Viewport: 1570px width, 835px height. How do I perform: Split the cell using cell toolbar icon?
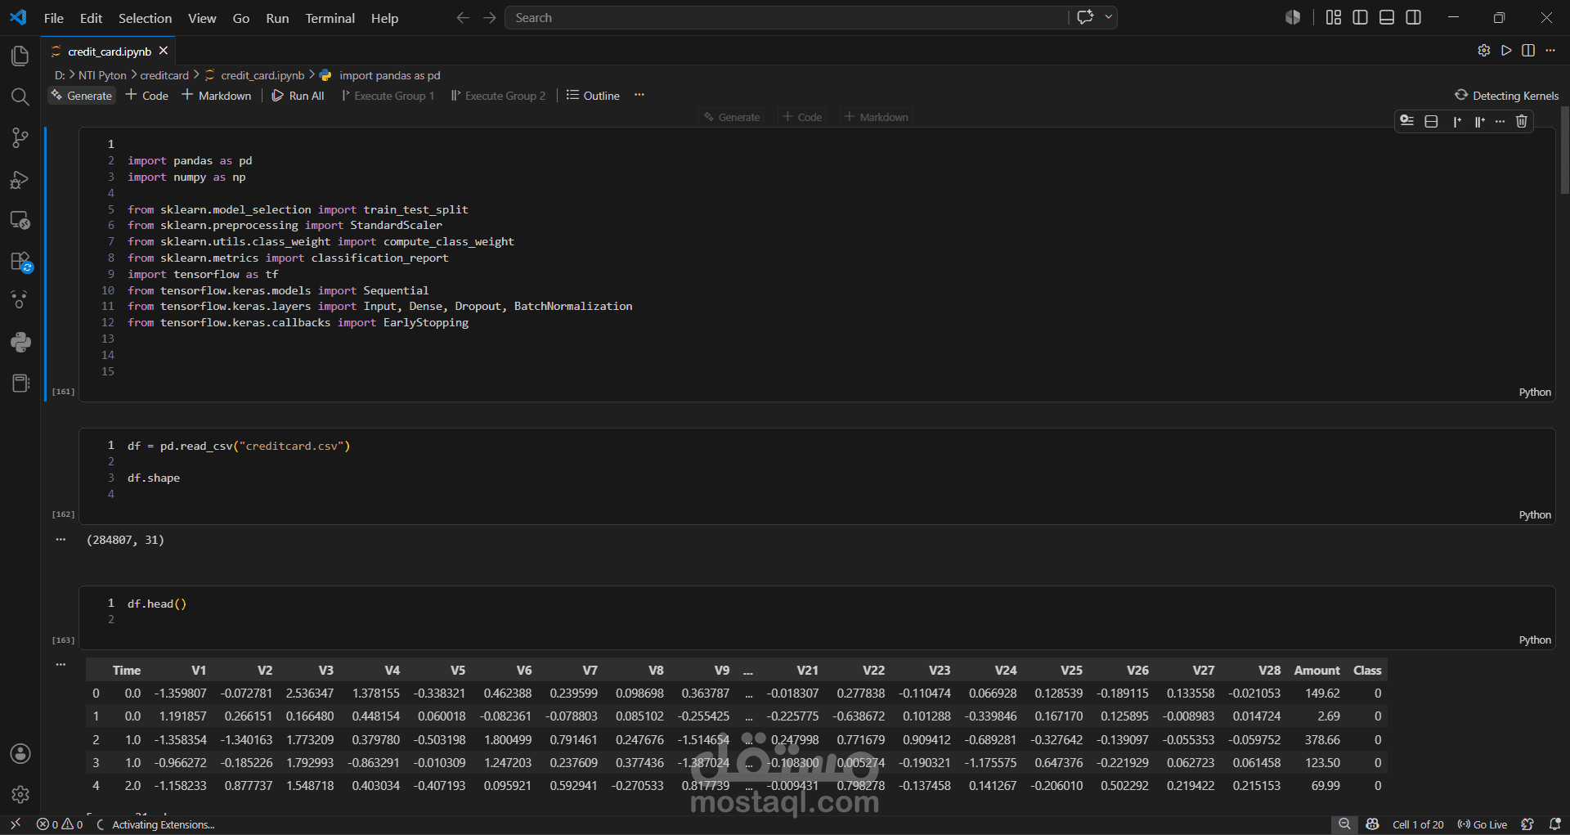click(x=1431, y=121)
